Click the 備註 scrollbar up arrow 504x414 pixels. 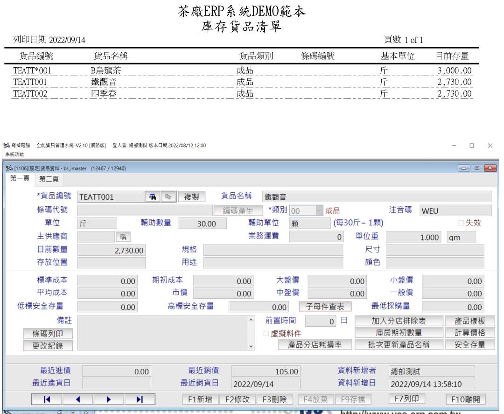251,320
